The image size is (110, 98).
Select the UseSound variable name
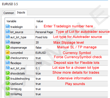(16, 84)
